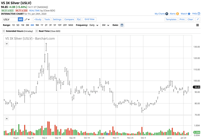The image size is (202, 139).
Task: Click the 94.42 price marker
Action: (x=196, y=87)
